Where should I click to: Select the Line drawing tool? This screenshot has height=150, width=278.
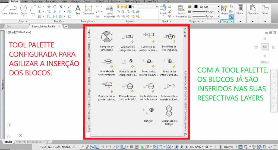pyautogui.click(x=5, y=10)
